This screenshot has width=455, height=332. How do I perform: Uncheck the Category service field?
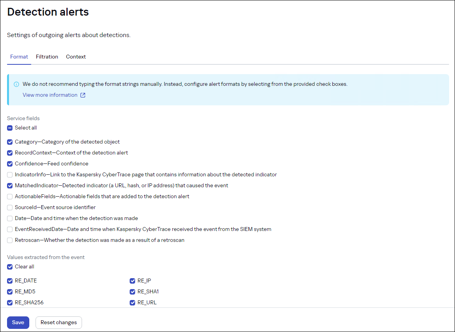click(9, 142)
